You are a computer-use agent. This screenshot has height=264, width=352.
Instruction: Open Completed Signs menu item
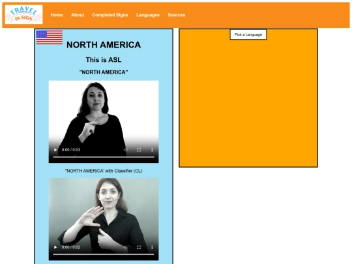110,15
